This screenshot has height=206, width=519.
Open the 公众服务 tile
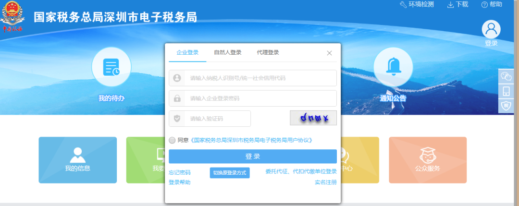(x=428, y=160)
